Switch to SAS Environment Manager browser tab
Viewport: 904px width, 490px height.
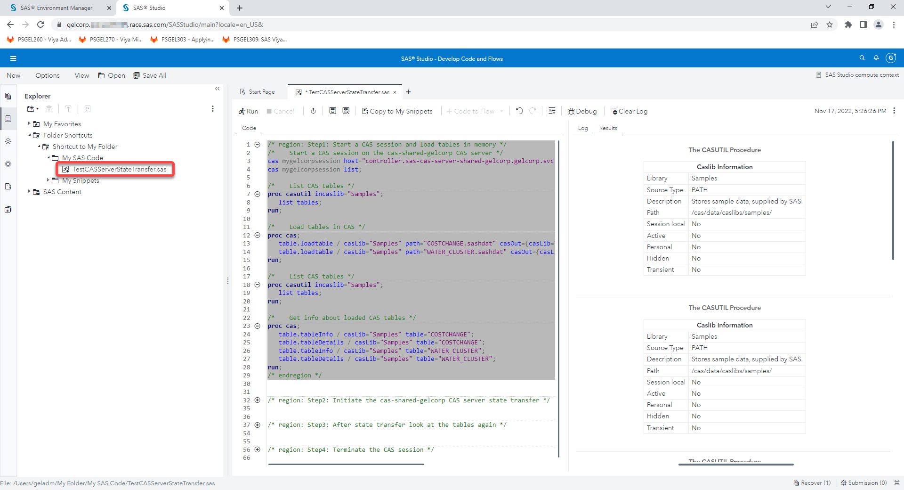pos(56,8)
